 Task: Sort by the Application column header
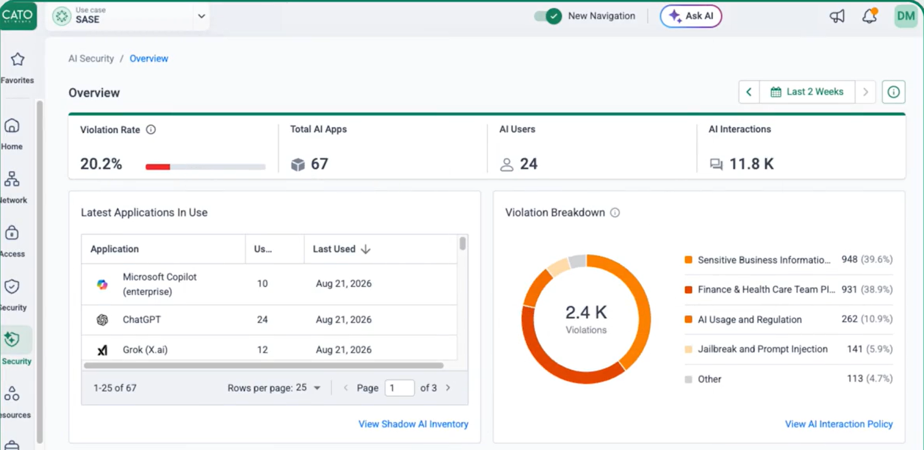pyautogui.click(x=115, y=249)
